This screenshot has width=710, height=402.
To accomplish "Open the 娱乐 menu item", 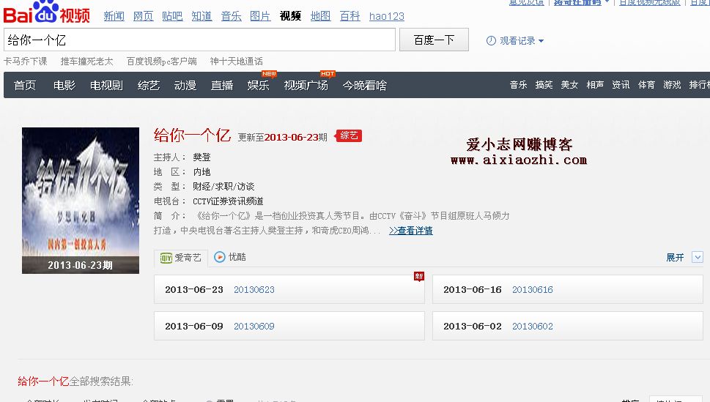I will pyautogui.click(x=259, y=85).
